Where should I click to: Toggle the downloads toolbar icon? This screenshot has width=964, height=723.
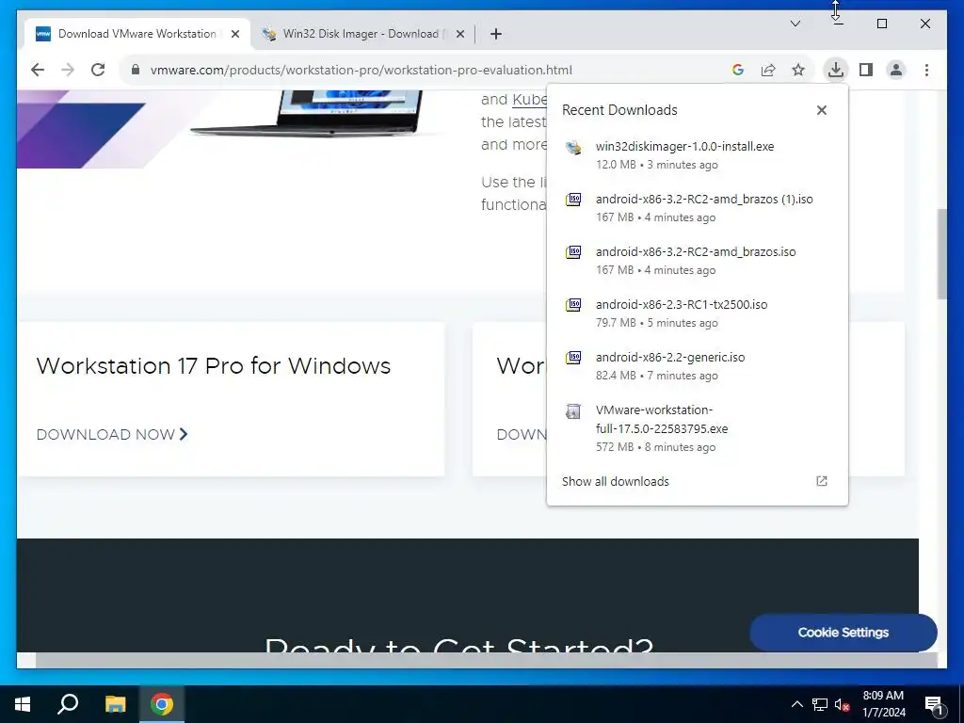(x=836, y=70)
